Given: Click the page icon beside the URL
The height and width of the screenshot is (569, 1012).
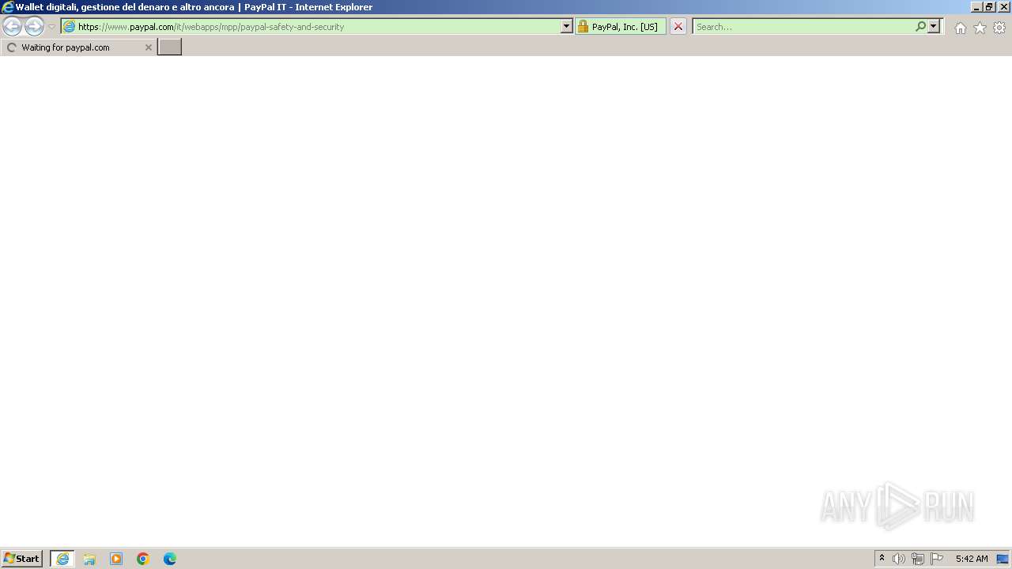Looking at the screenshot, I should point(70,26).
